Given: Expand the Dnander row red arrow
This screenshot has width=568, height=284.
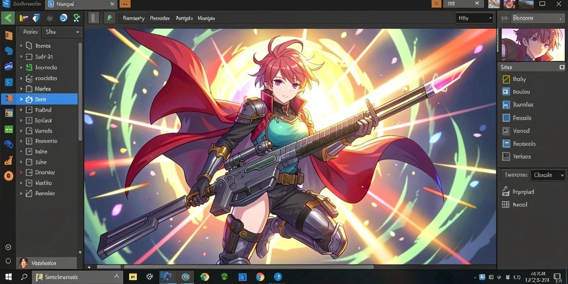Looking at the screenshot, I should 21,173.
